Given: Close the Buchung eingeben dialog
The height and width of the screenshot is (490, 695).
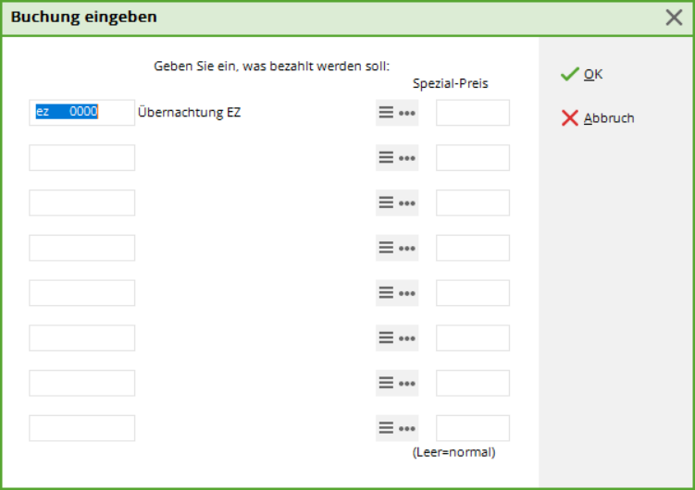Looking at the screenshot, I should [x=674, y=18].
